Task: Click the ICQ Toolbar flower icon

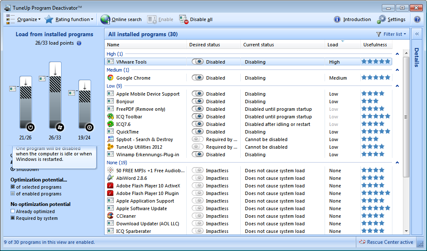Action: tap(110, 117)
